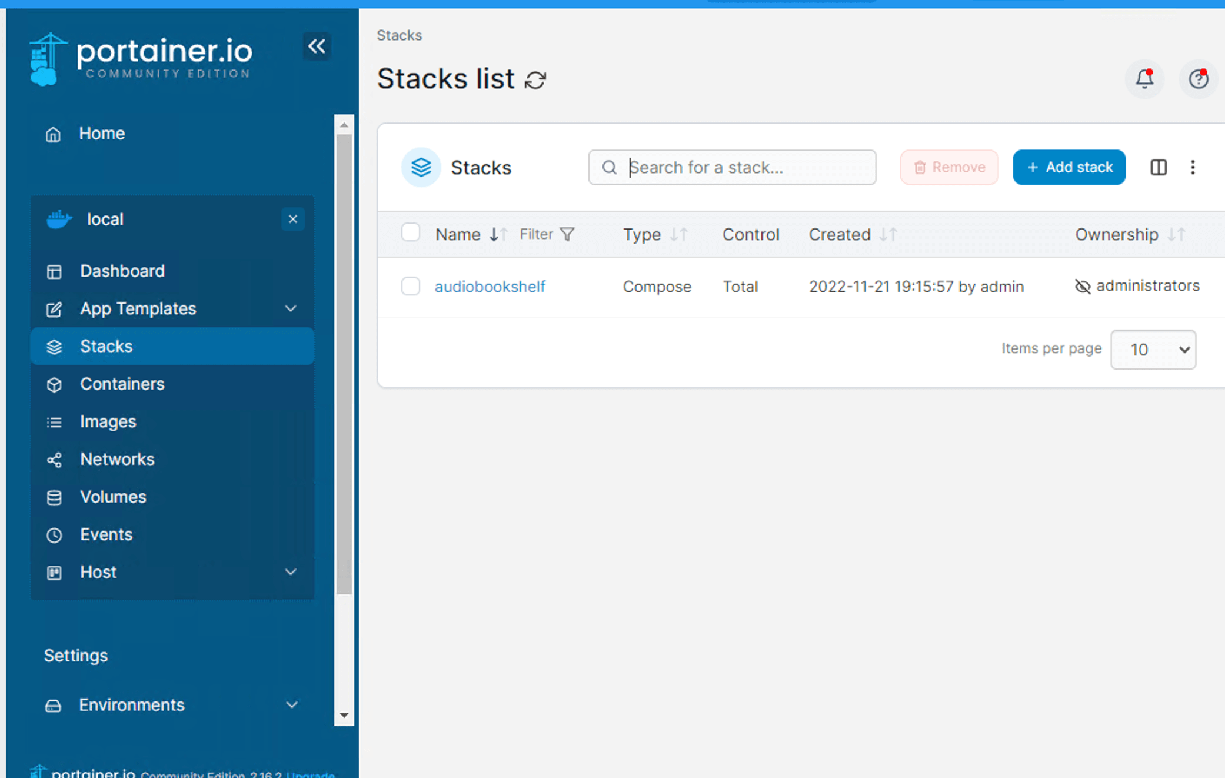Open the notifications bell icon

pos(1144,78)
